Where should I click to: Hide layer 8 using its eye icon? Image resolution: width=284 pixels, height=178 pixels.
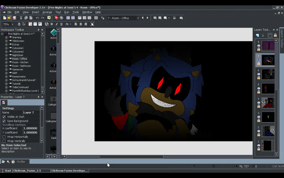(259, 46)
